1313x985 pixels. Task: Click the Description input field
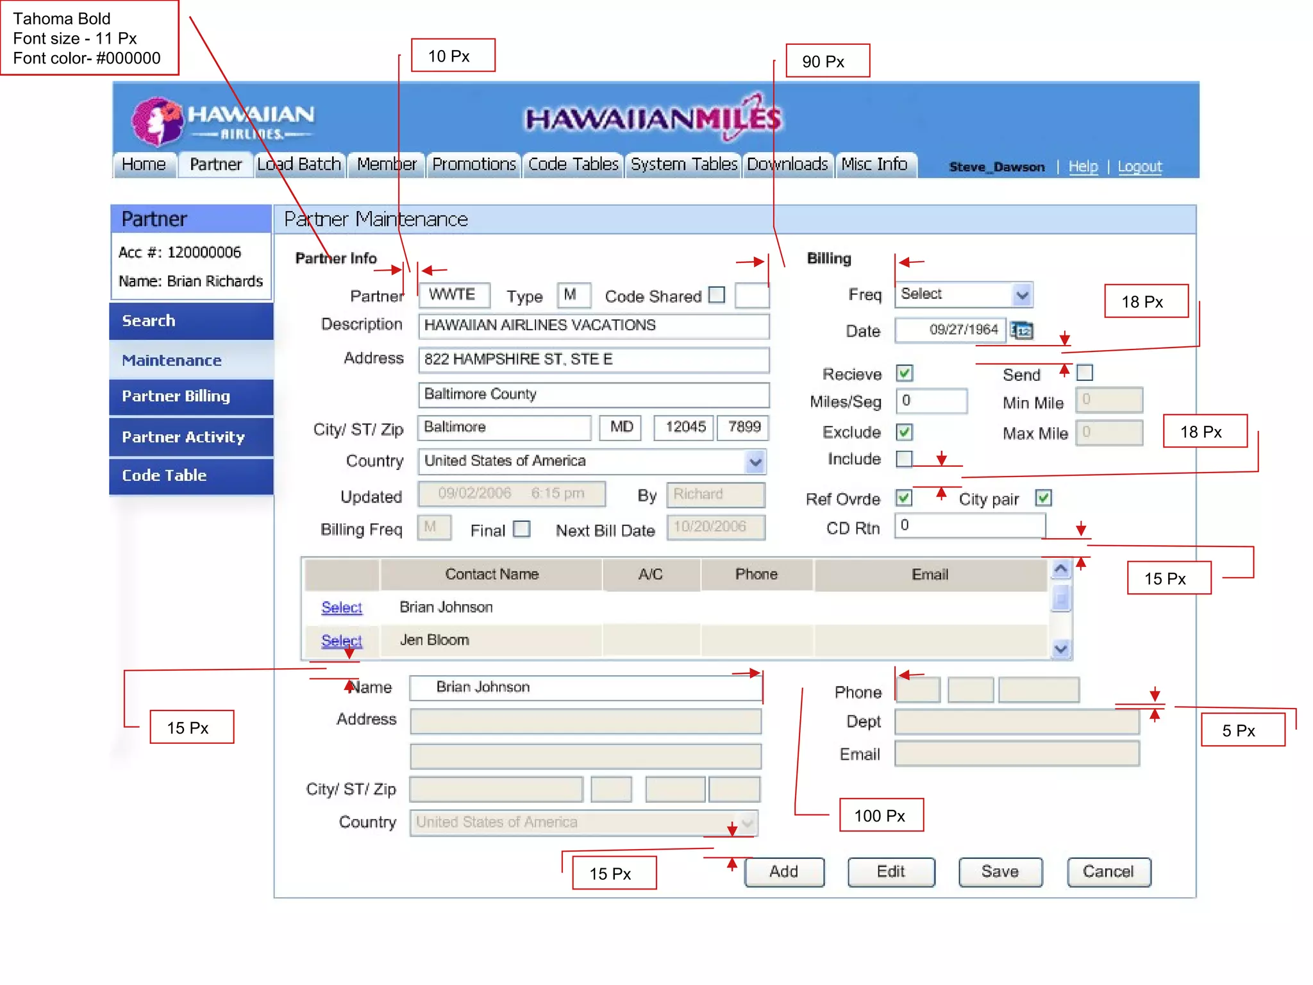click(x=593, y=326)
